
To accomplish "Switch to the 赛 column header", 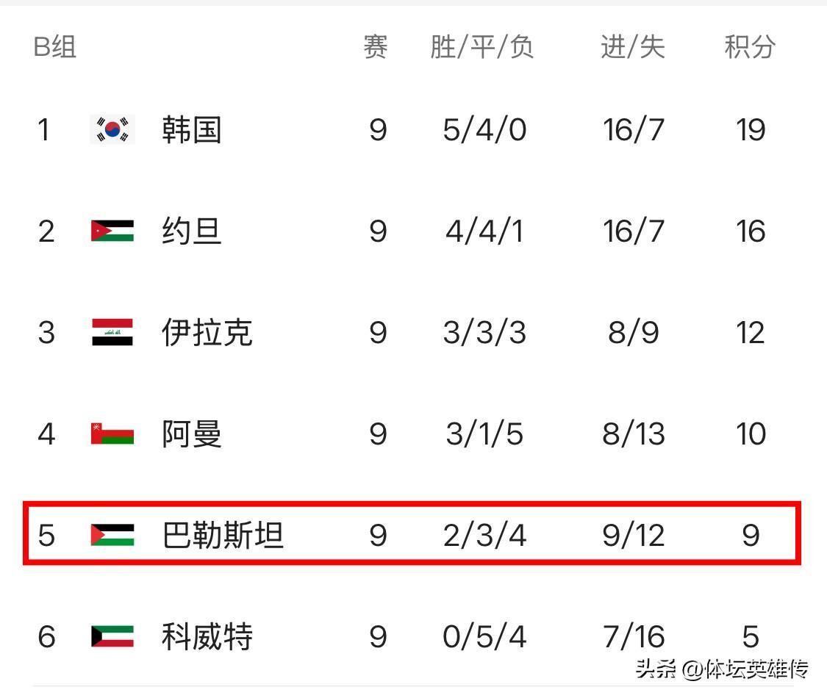I will [x=376, y=47].
